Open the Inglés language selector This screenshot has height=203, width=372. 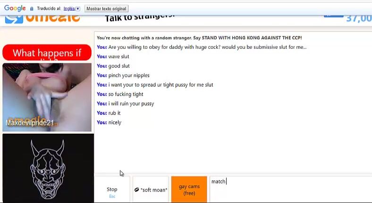69,8
